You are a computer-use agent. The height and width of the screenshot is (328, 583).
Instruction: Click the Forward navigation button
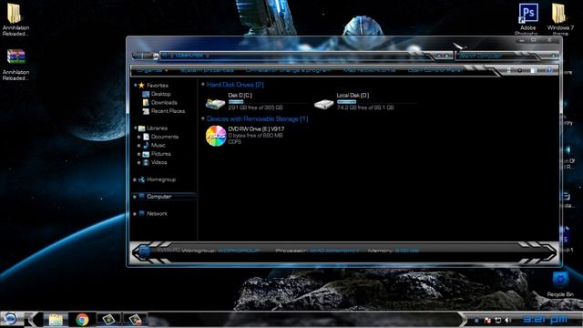click(148, 56)
